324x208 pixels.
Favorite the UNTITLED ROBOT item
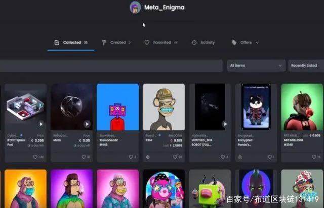[223, 157]
